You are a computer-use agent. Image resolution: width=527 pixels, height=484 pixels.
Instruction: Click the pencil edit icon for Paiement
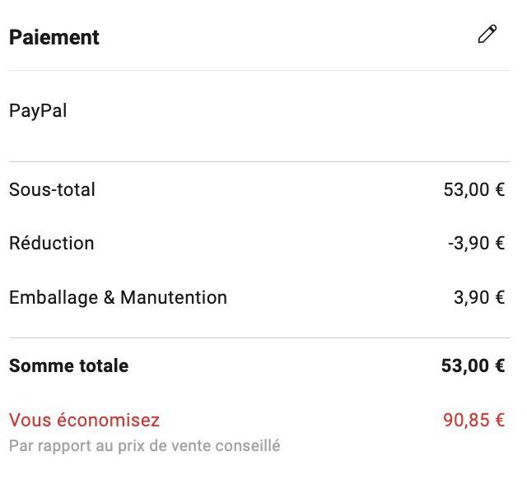[x=487, y=34]
